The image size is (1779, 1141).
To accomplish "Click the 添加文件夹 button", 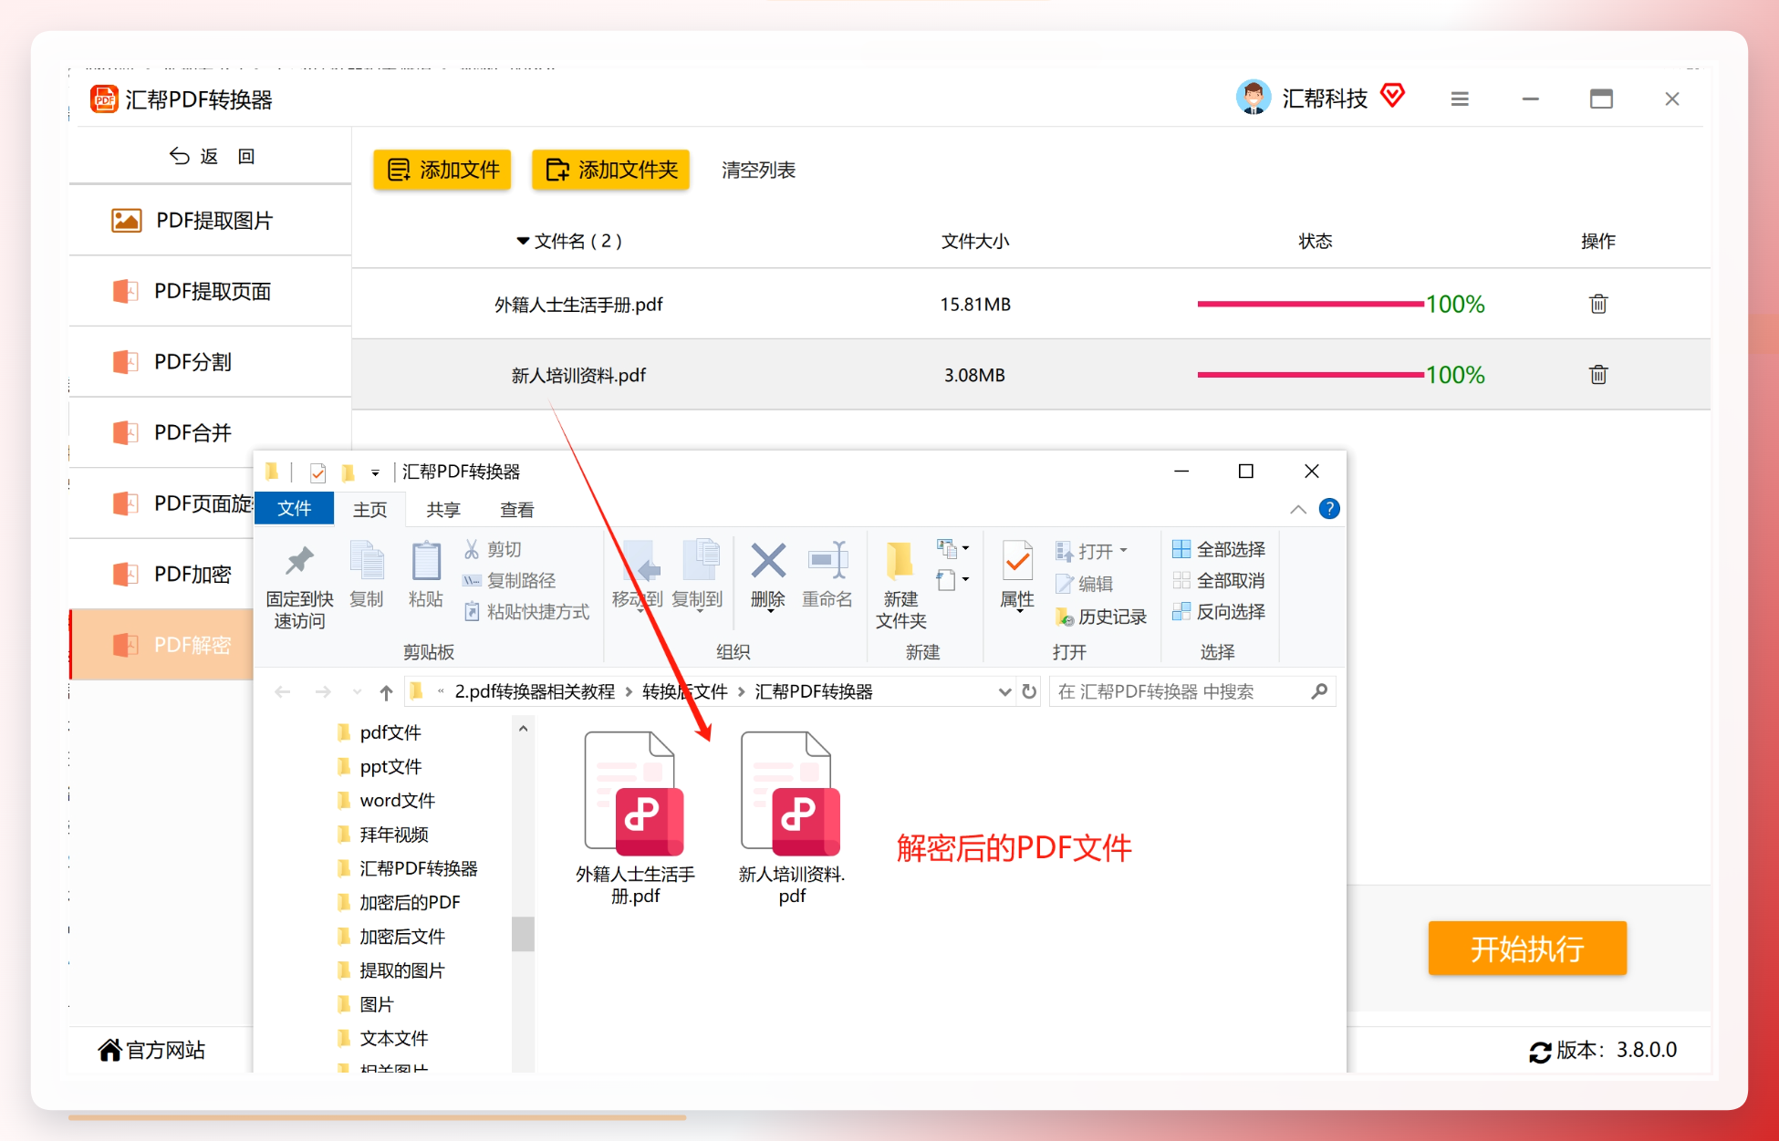I will [610, 170].
